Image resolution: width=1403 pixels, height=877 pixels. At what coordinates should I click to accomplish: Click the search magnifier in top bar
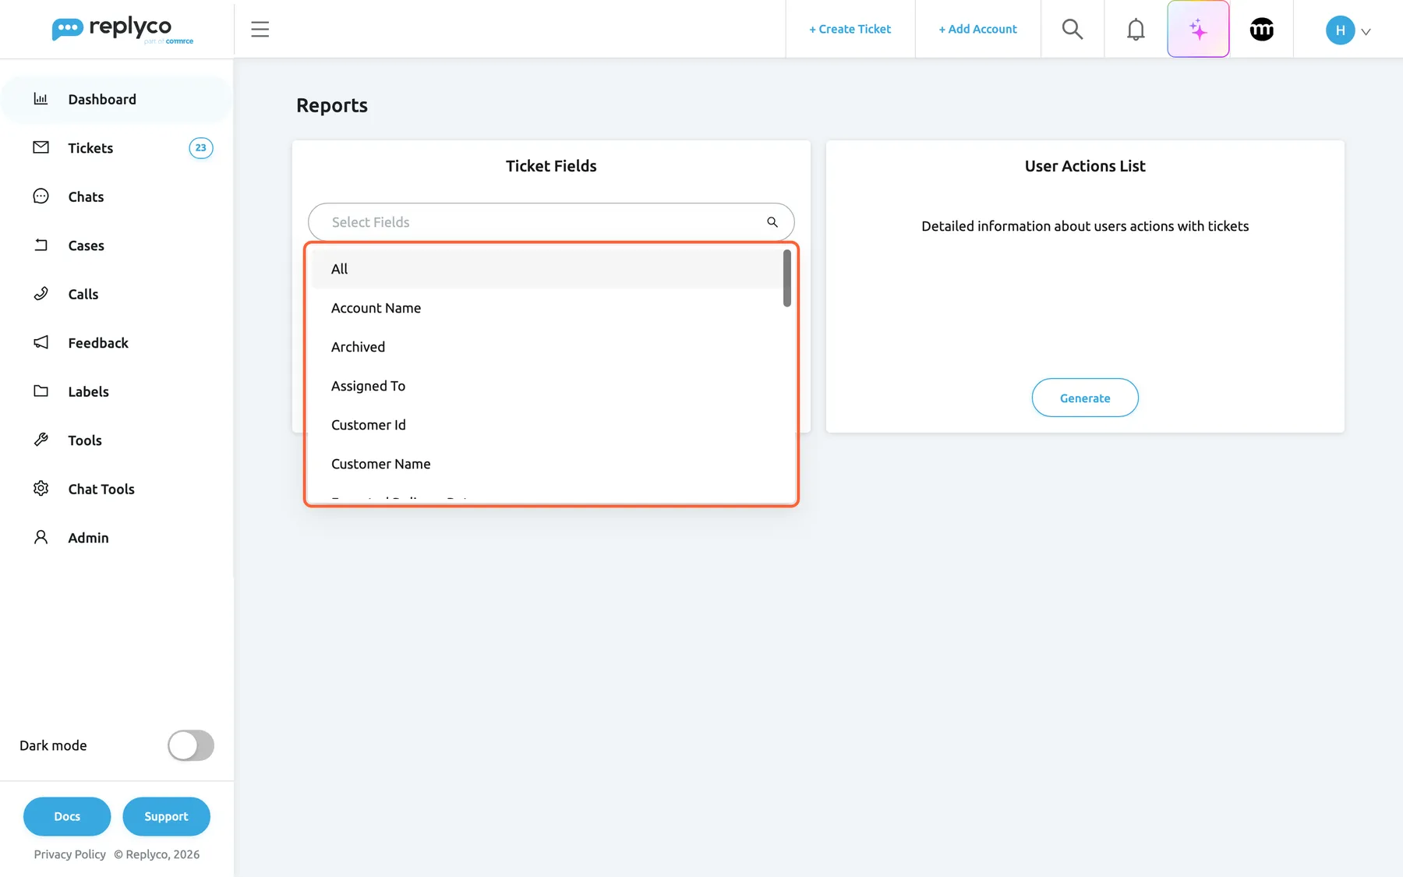tap(1073, 30)
